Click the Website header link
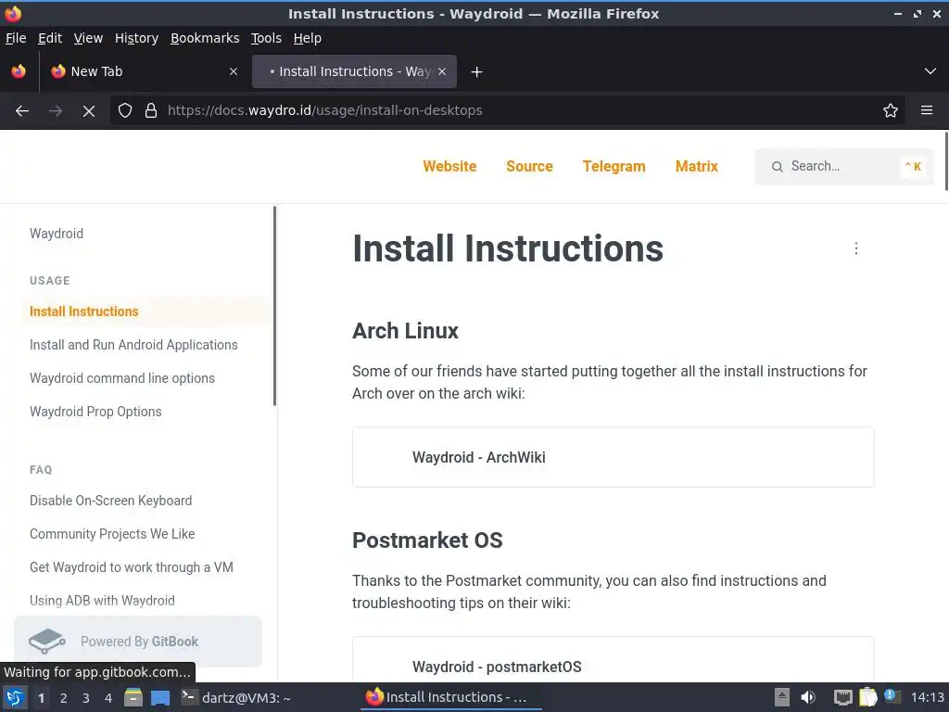This screenshot has height=712, width=949. [x=449, y=167]
